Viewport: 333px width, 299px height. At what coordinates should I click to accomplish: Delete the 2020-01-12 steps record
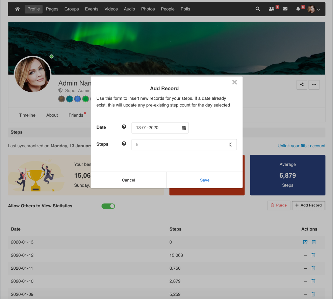coord(313,255)
